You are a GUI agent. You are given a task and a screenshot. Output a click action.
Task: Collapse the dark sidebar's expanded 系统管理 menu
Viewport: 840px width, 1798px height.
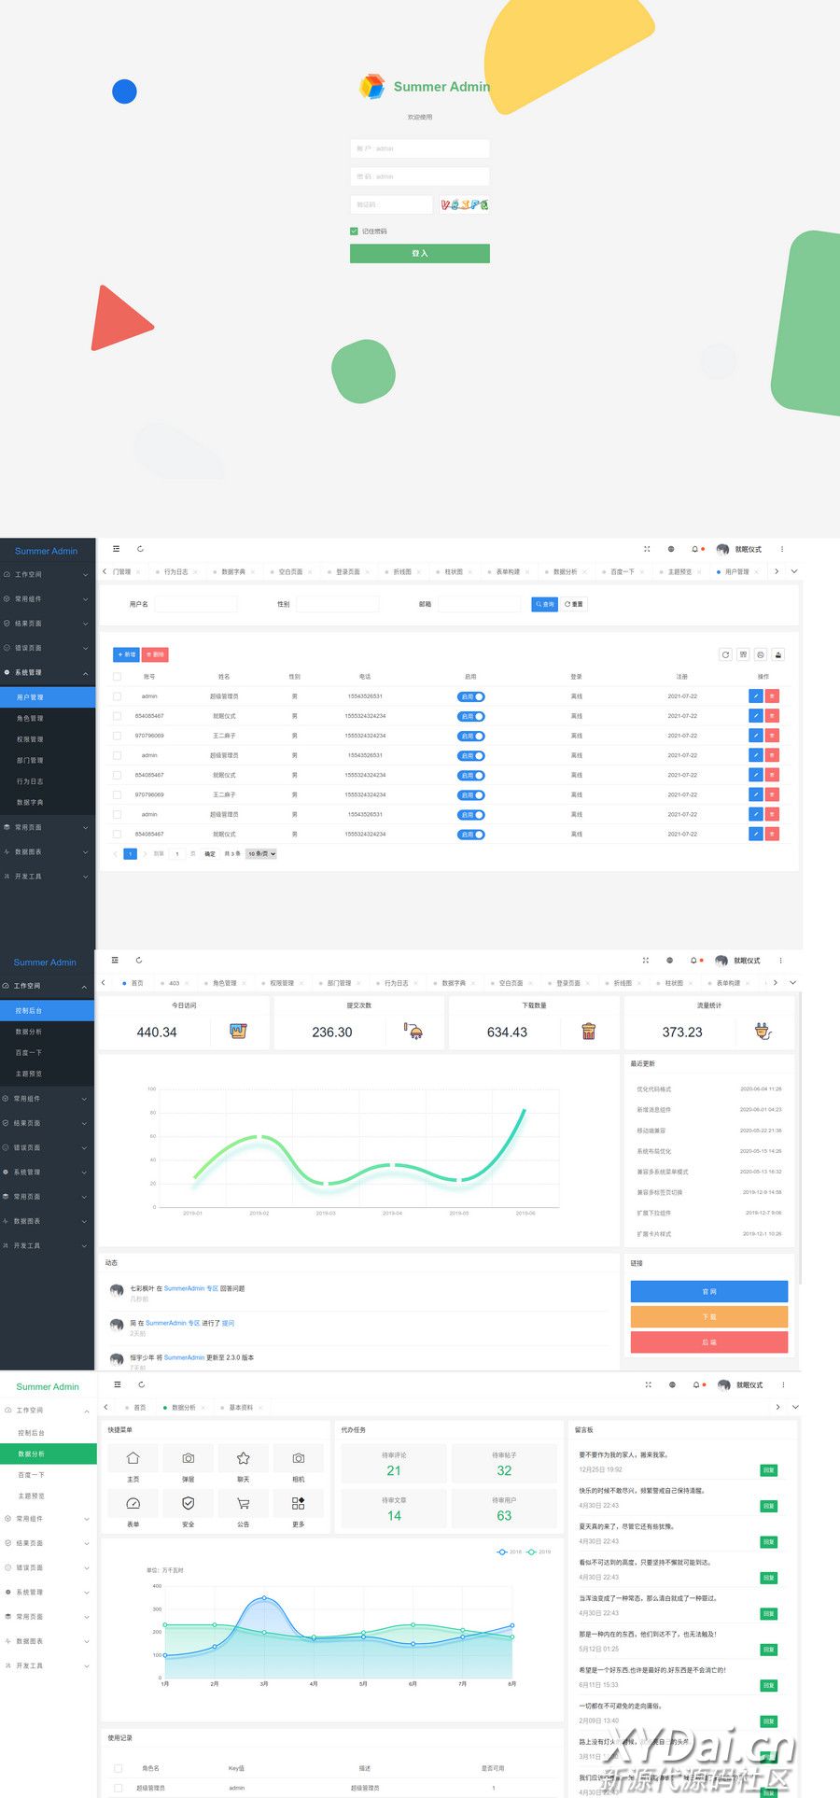(x=47, y=672)
